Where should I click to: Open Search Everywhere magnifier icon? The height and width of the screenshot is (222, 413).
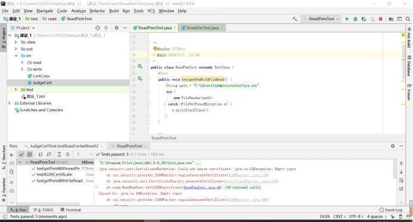(x=408, y=19)
